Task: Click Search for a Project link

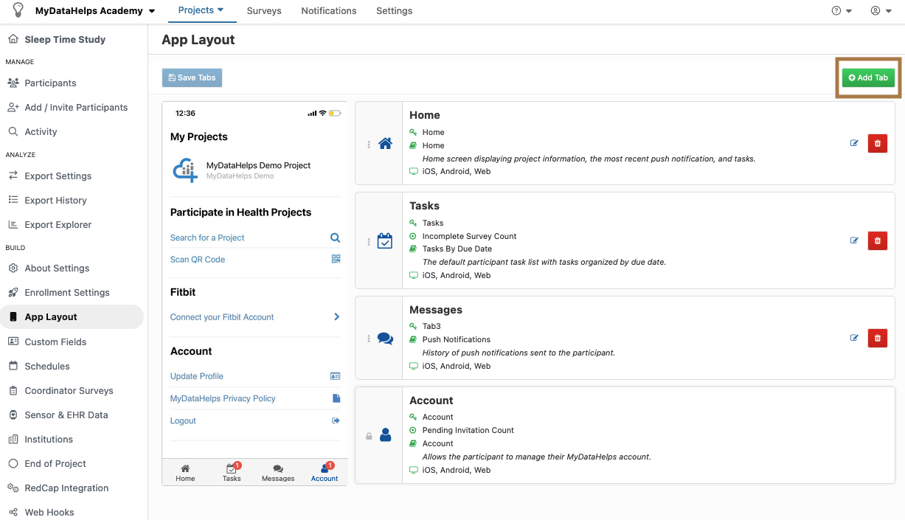Action: [207, 238]
